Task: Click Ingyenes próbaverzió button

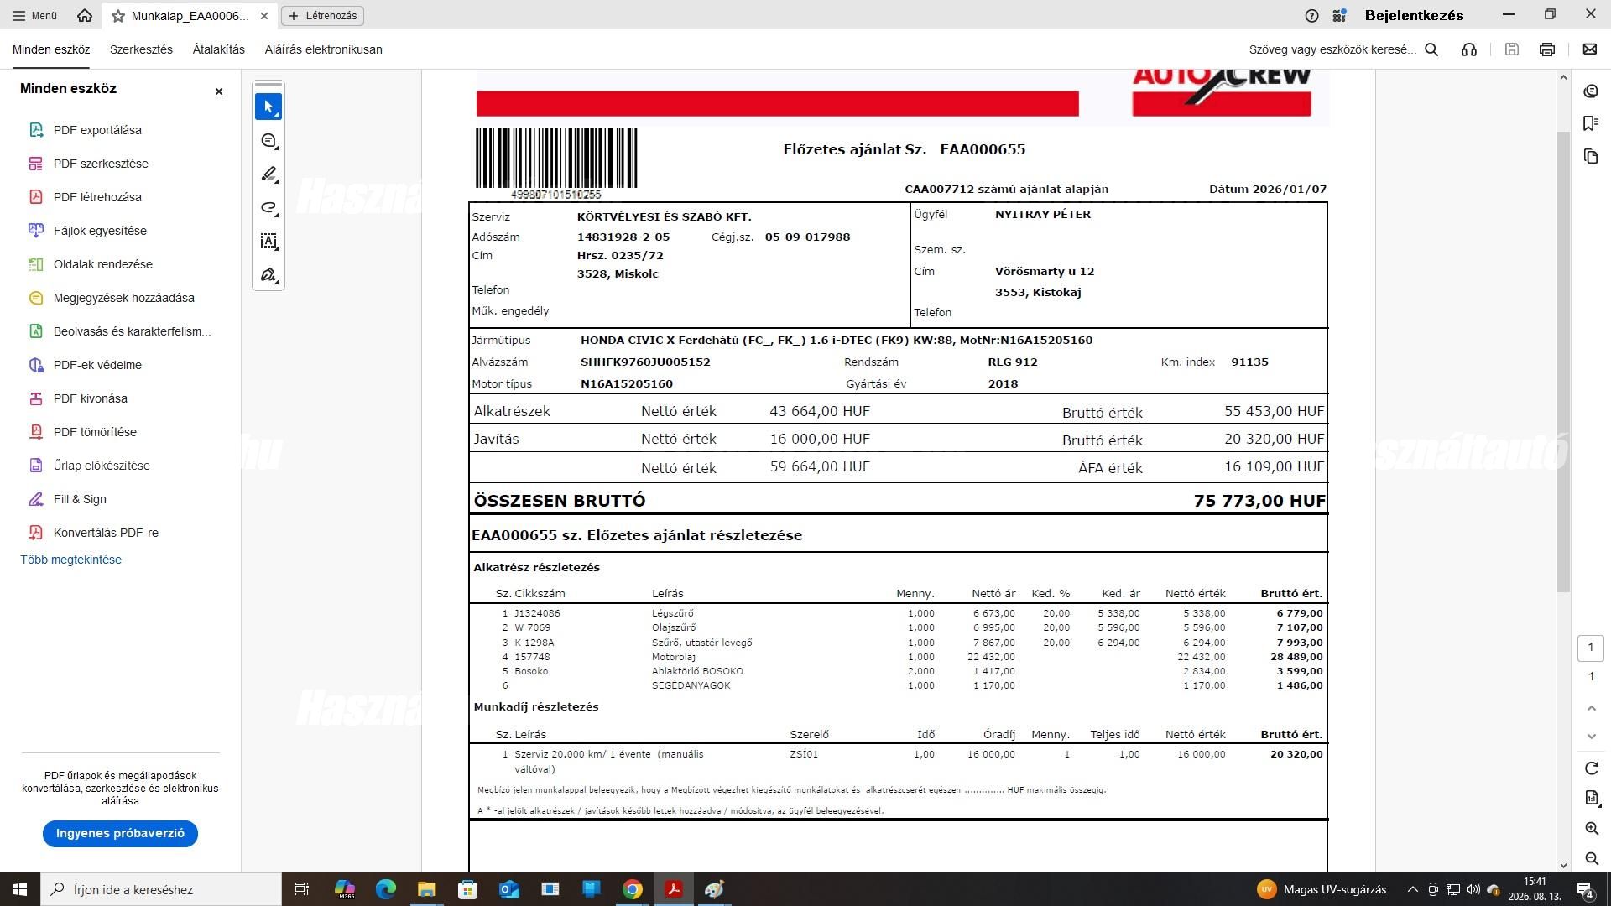Action: (120, 833)
